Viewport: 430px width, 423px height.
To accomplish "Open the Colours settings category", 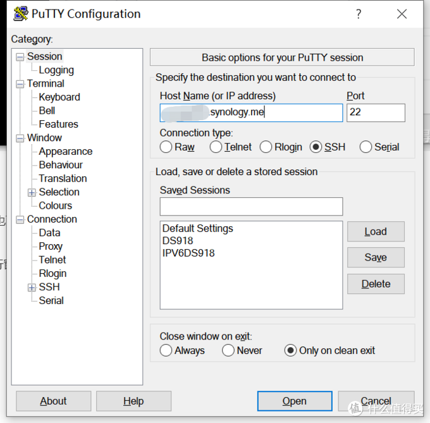I will point(56,205).
